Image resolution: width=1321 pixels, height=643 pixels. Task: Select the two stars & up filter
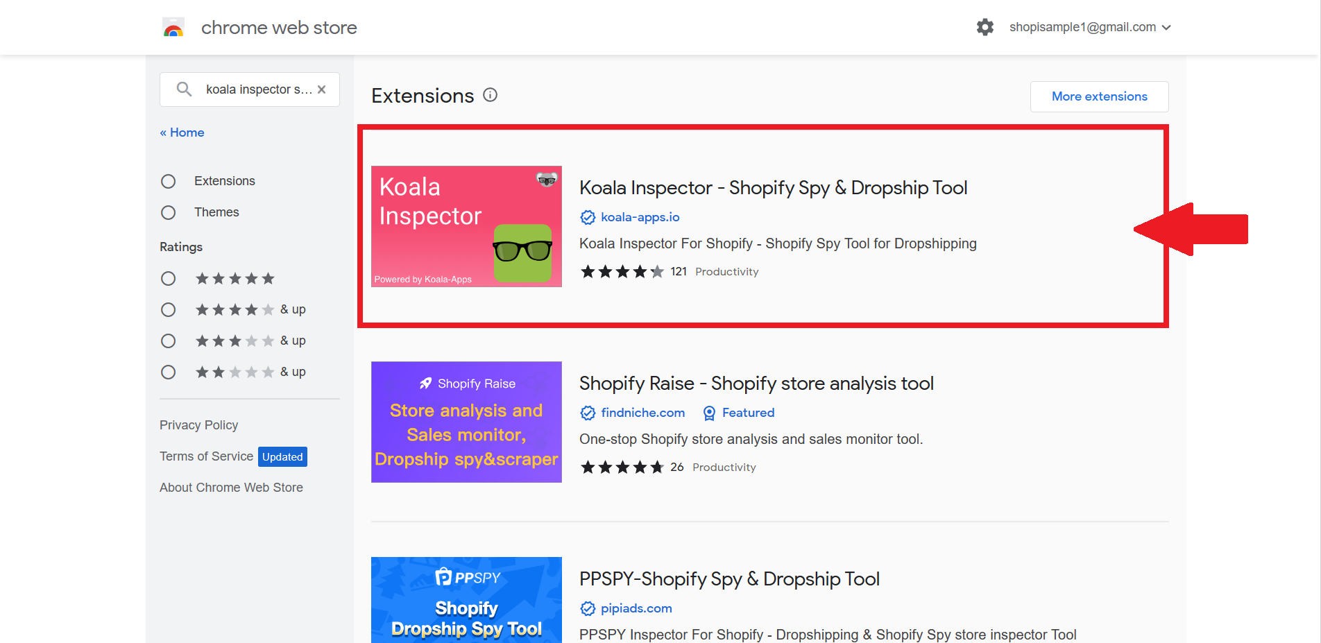tap(168, 372)
